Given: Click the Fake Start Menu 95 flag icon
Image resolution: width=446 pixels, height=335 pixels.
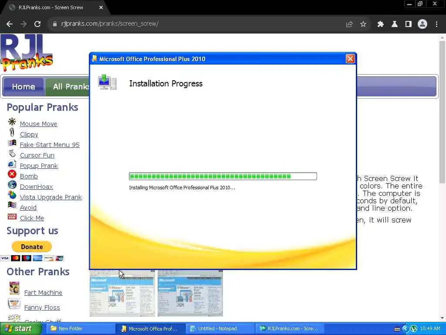Looking at the screenshot, I should tap(12, 143).
